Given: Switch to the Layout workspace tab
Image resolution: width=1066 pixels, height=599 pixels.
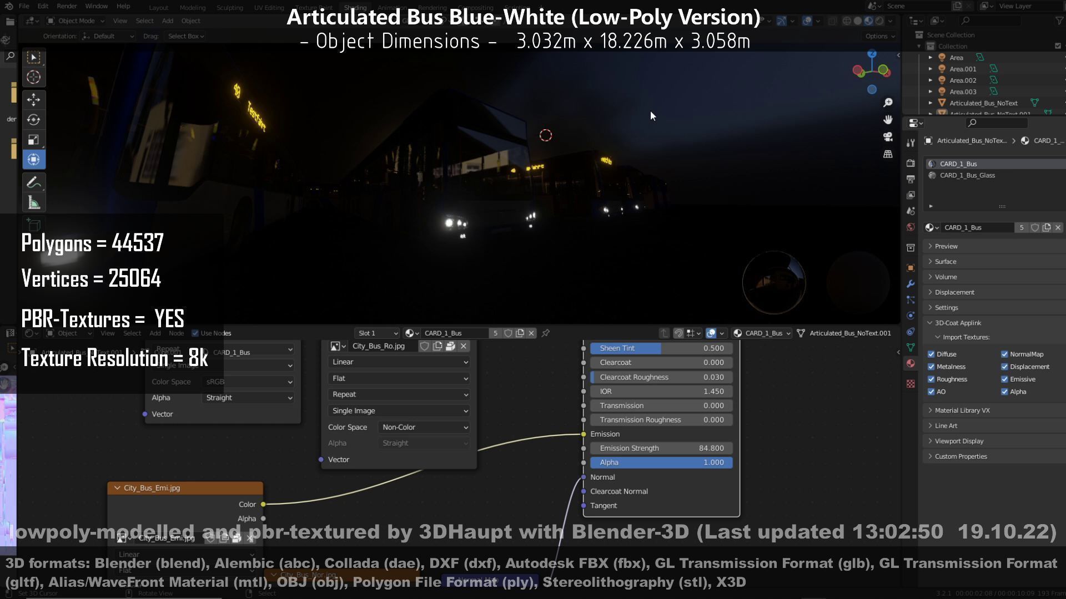Looking at the screenshot, I should coord(158,8).
